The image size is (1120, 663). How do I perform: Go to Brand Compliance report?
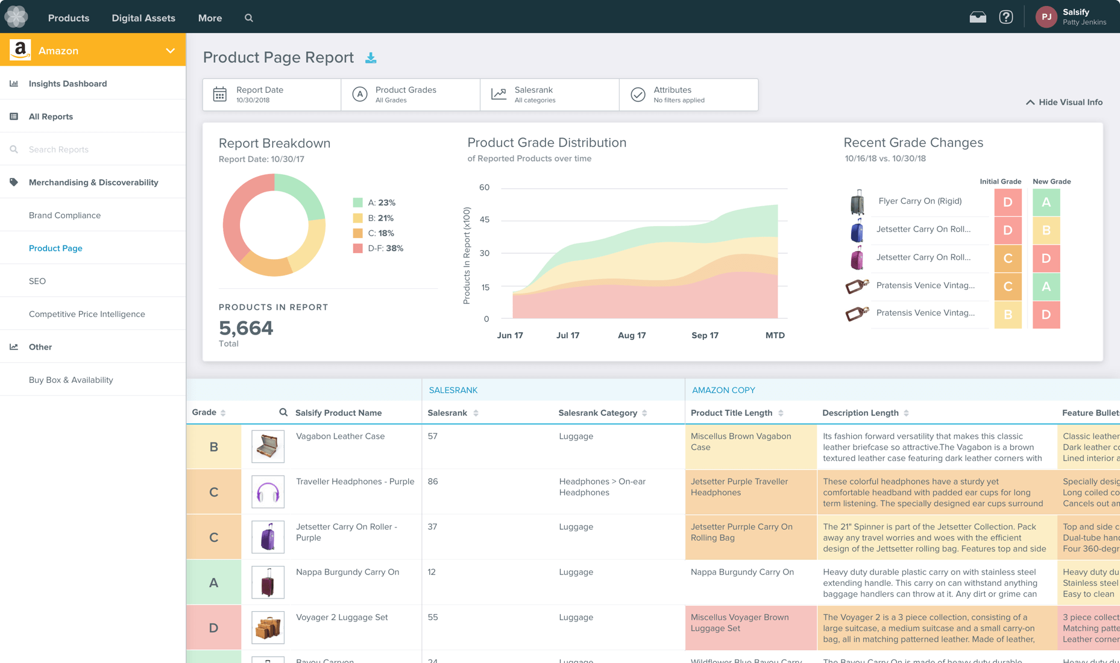click(64, 215)
